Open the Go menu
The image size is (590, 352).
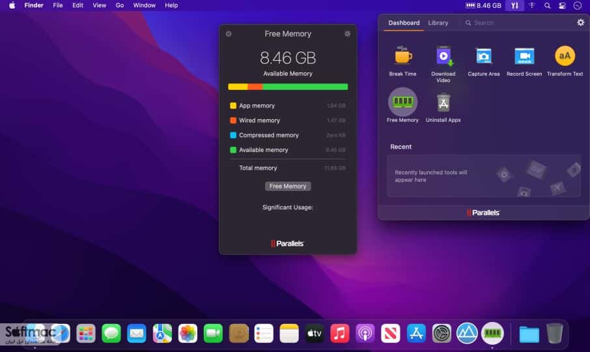click(x=120, y=5)
